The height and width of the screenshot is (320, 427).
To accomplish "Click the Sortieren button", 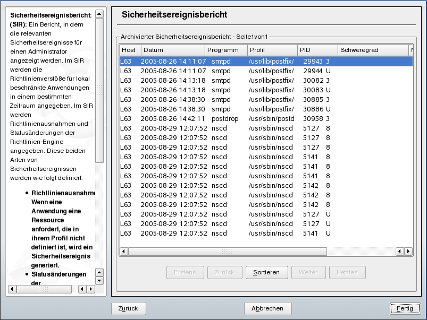I will click(x=266, y=272).
